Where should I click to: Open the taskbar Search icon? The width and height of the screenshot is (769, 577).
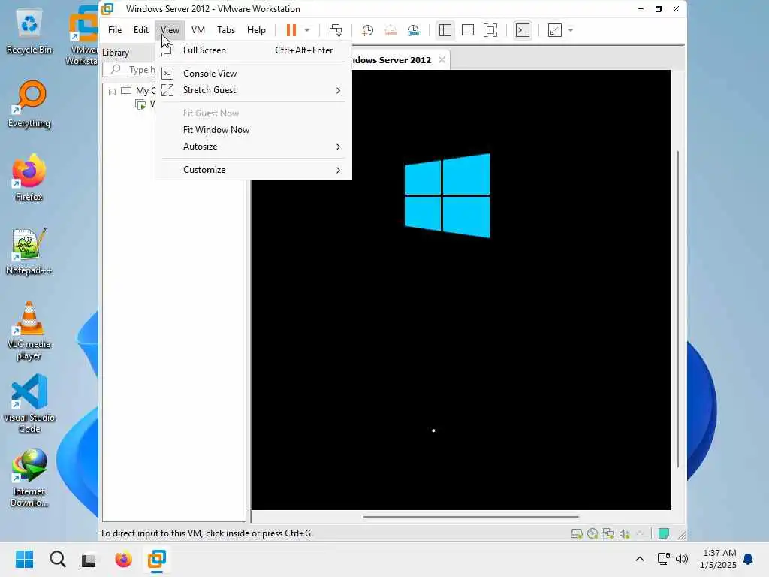pyautogui.click(x=58, y=559)
